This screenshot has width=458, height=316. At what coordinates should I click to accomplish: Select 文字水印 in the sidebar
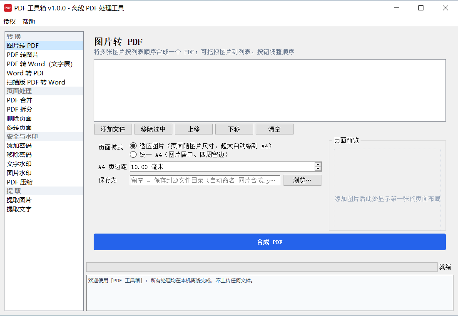(44, 164)
